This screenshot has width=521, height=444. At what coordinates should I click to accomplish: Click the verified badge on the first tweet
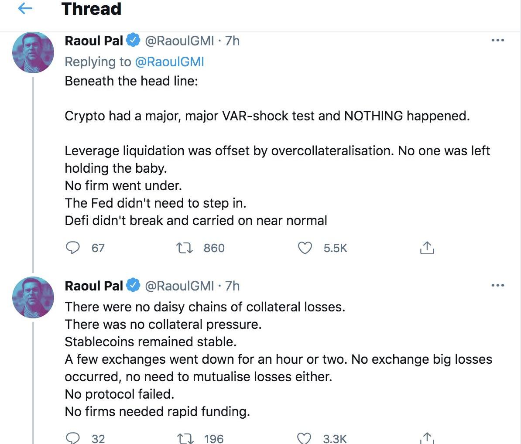coord(133,41)
